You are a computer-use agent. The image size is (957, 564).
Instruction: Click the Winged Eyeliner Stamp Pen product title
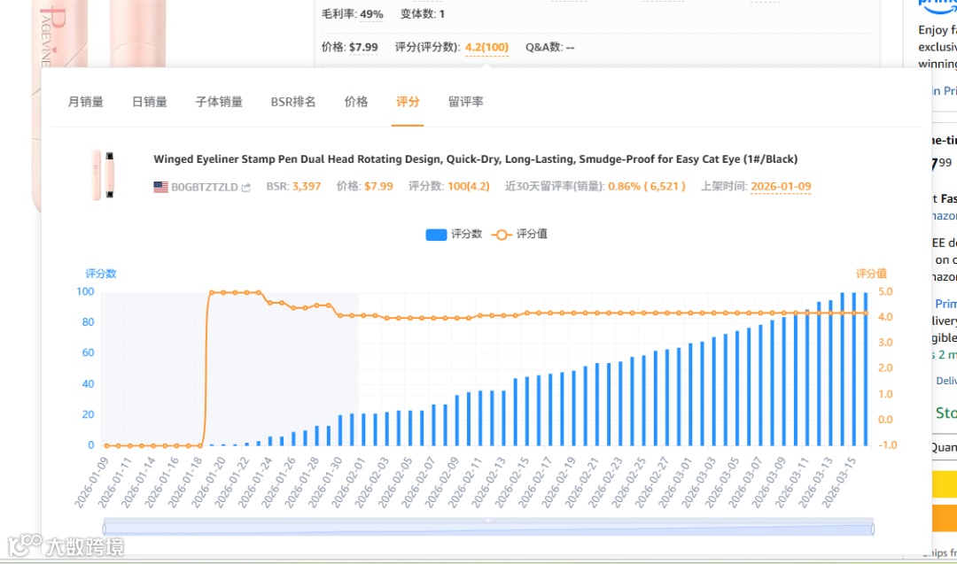tap(476, 159)
